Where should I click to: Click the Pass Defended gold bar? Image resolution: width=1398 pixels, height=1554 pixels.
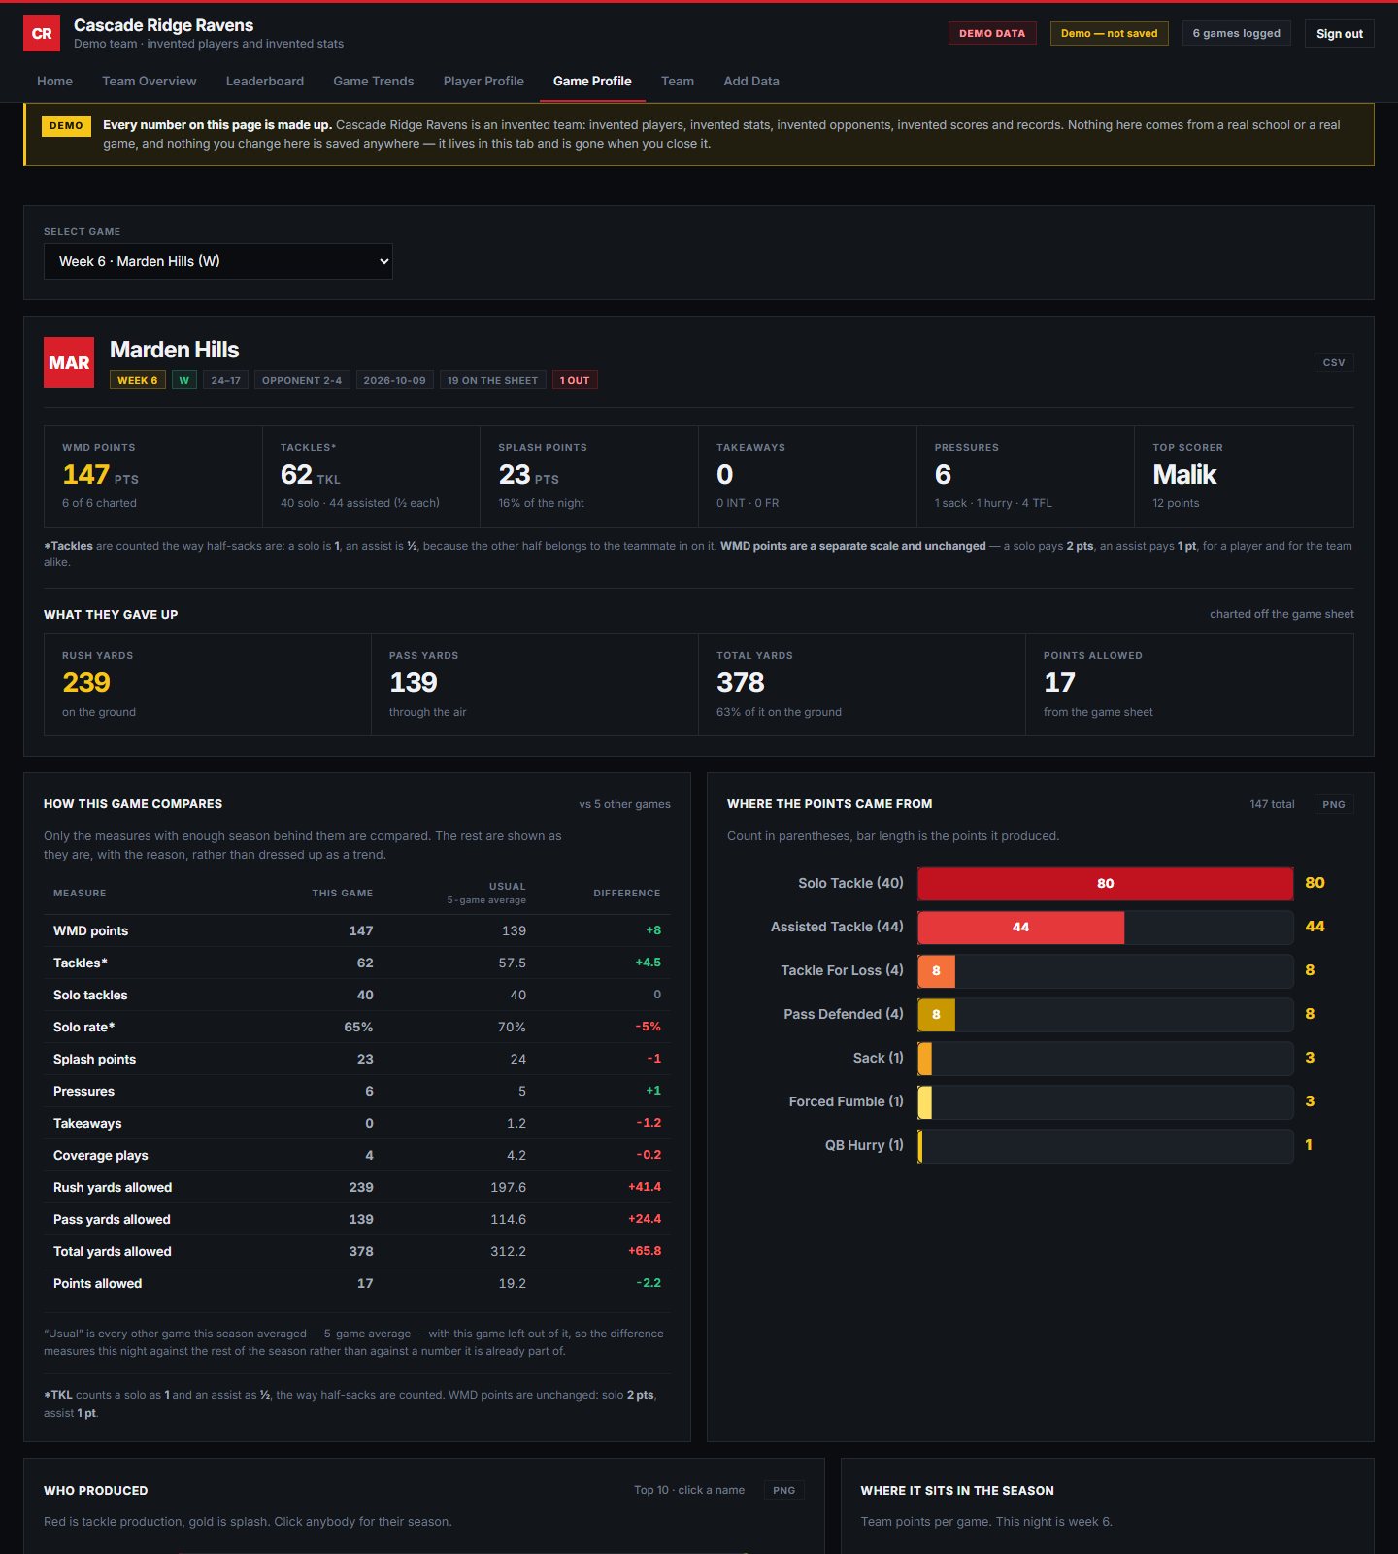[x=937, y=1014]
